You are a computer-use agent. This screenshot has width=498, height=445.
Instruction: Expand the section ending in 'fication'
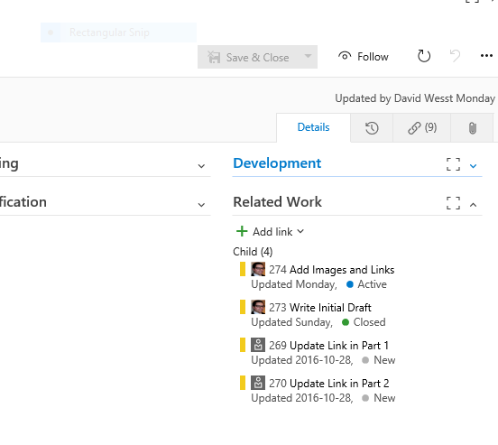[x=201, y=205]
